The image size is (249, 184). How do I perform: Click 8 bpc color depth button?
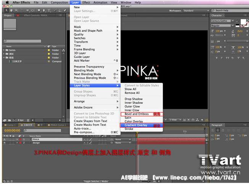(21, 120)
